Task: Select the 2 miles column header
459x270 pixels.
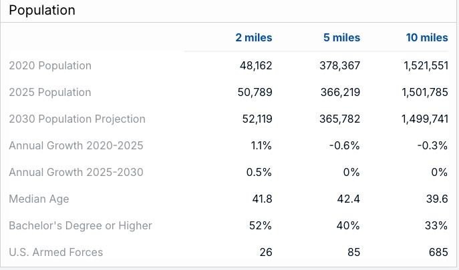Action: click(254, 38)
